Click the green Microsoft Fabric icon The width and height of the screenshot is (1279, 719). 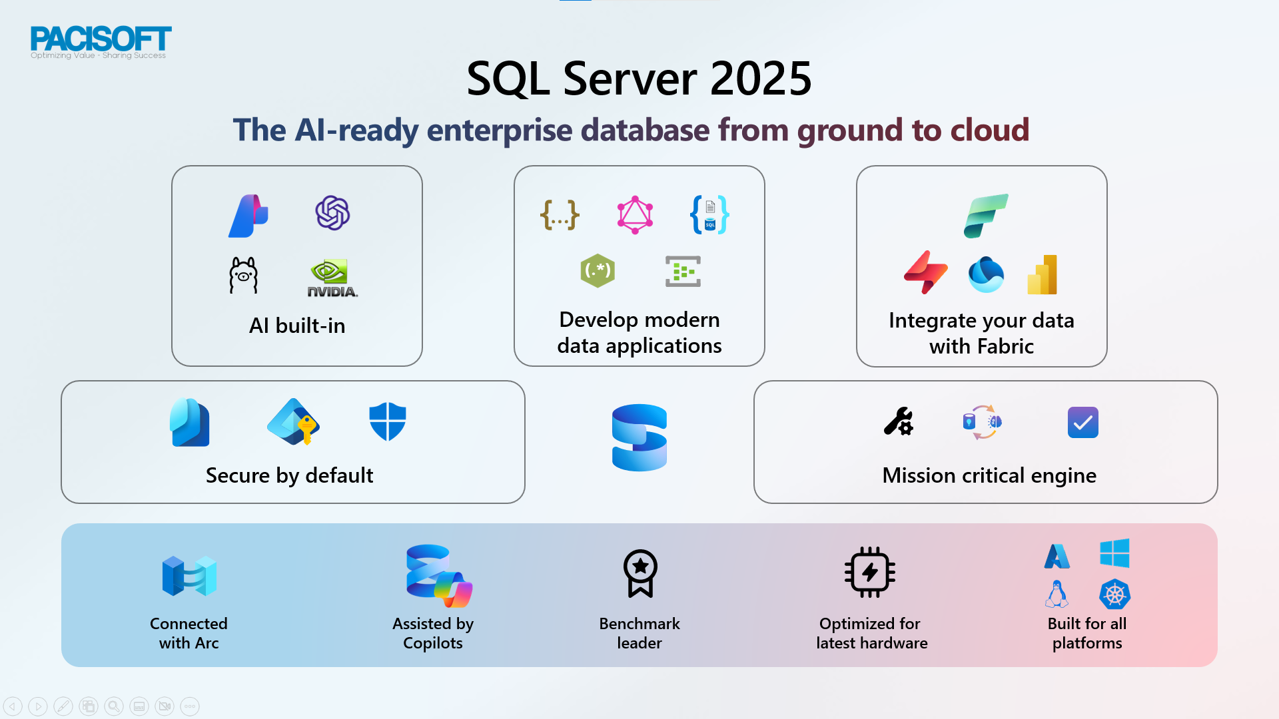coord(986,216)
